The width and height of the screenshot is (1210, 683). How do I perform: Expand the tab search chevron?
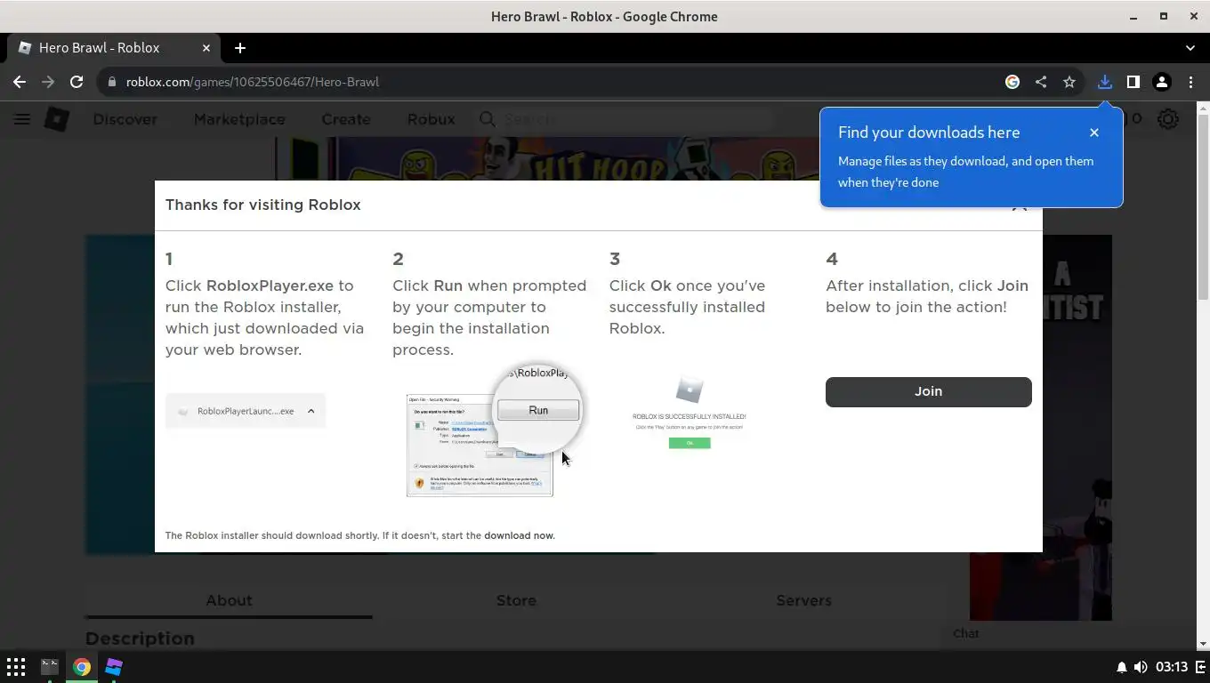(1190, 48)
